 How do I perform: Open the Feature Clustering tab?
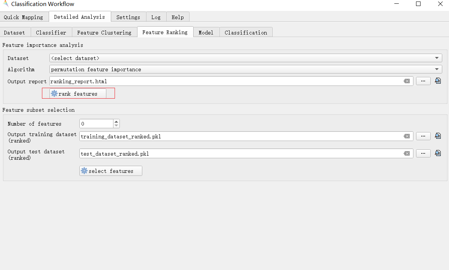(x=104, y=33)
